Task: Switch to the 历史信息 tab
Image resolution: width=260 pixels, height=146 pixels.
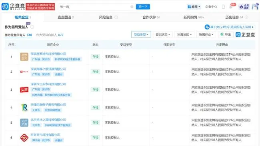Action: (234, 17)
